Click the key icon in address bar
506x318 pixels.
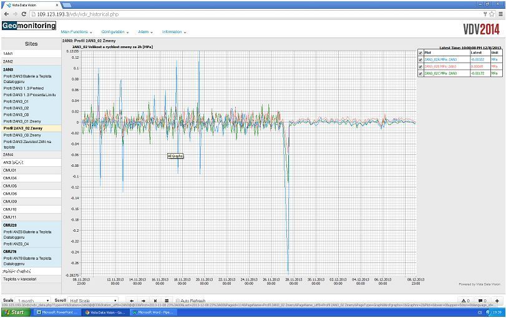485,14
